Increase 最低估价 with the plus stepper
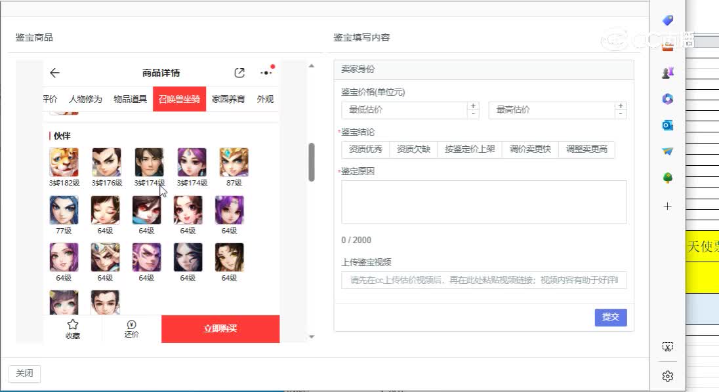719x392 pixels. [473, 106]
